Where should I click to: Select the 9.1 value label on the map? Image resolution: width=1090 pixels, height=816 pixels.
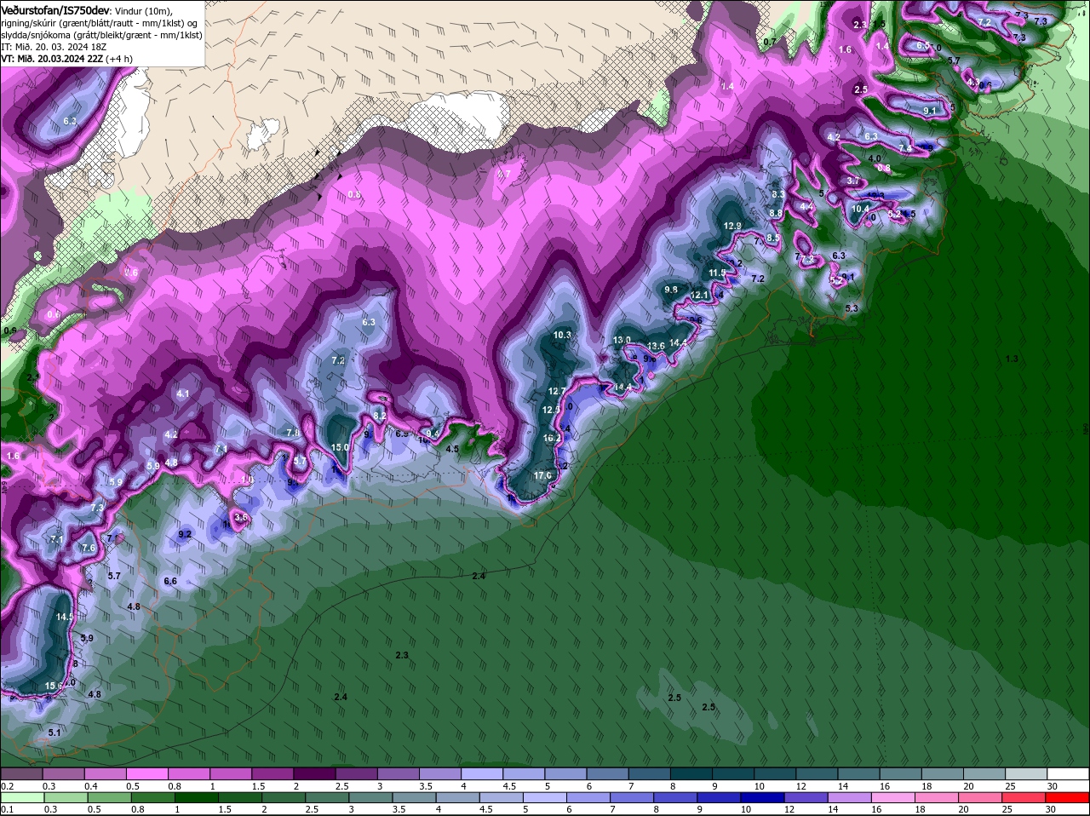(930, 111)
